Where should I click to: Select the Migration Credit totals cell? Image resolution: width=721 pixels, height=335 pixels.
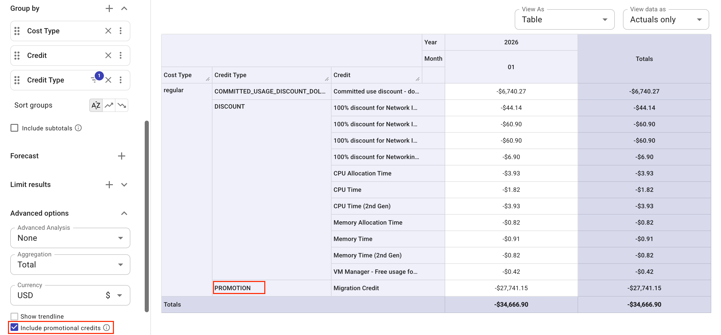(x=644, y=288)
